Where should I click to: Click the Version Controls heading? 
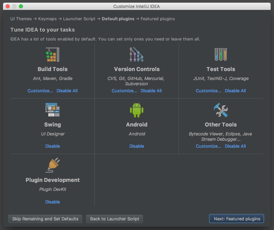pyautogui.click(x=137, y=69)
